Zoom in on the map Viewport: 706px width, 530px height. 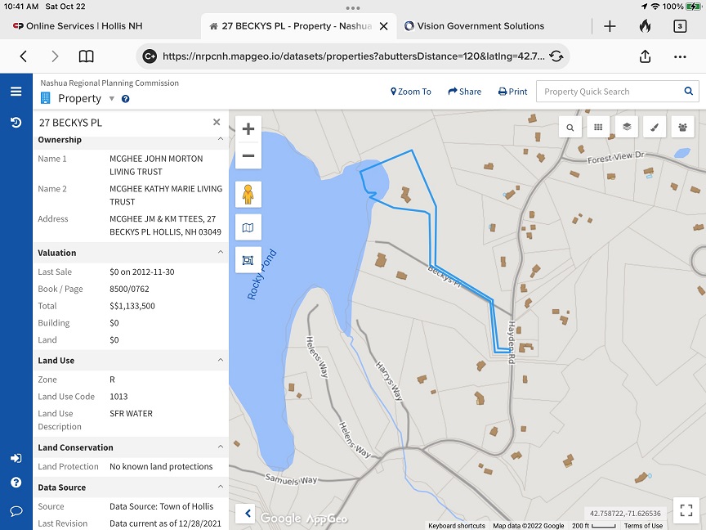248,129
